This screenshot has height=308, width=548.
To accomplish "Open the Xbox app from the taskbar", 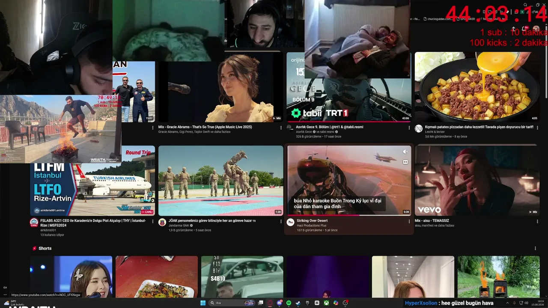I will tap(326, 303).
